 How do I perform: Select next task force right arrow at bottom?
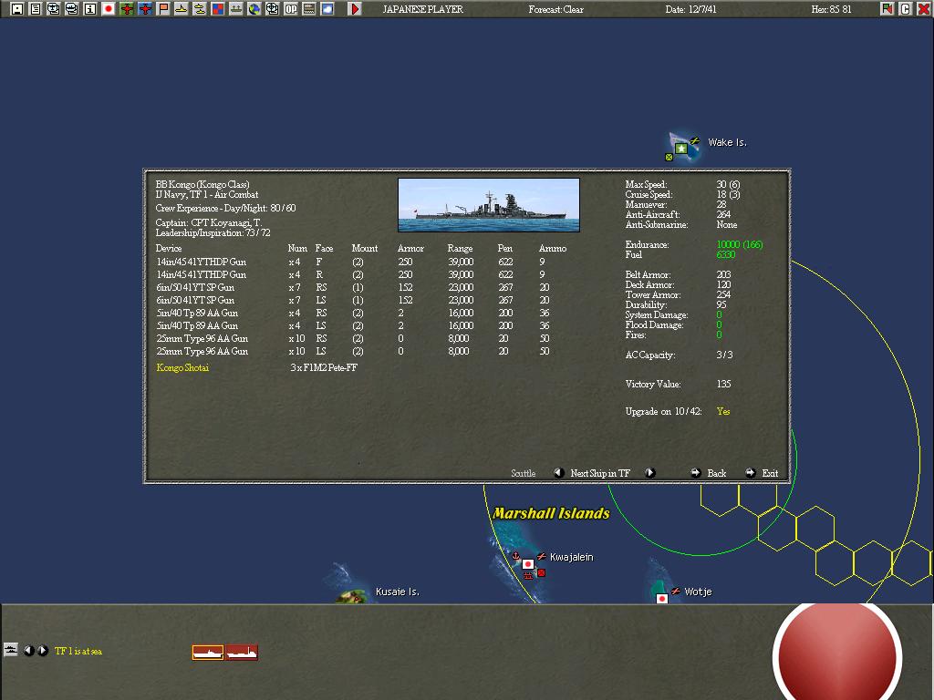(x=42, y=651)
